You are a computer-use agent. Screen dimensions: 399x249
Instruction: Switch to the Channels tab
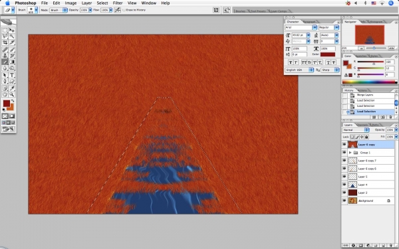point(362,125)
